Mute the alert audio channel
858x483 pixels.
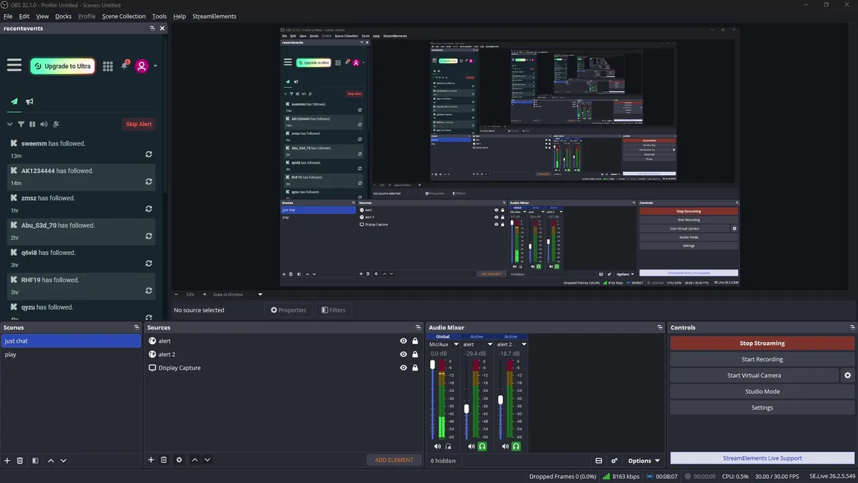pyautogui.click(x=471, y=446)
